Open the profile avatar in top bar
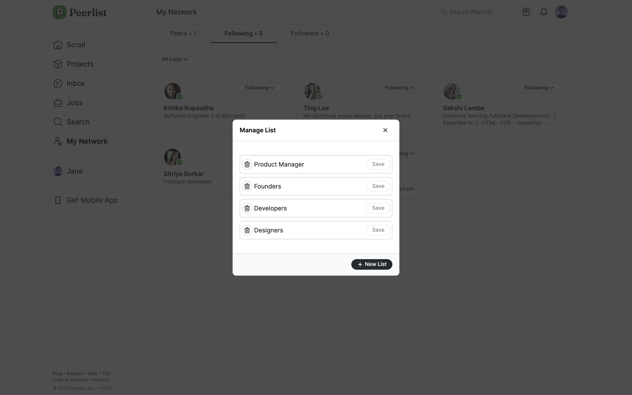Image resolution: width=632 pixels, height=395 pixels. (561, 12)
